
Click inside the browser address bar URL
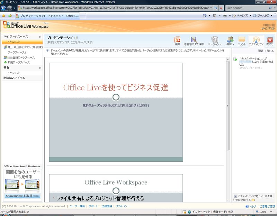point(115,8)
